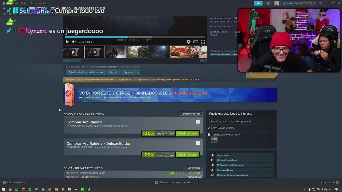
Task: Show the soldier helmet screenshot thumbnail
Action: (x=116, y=52)
